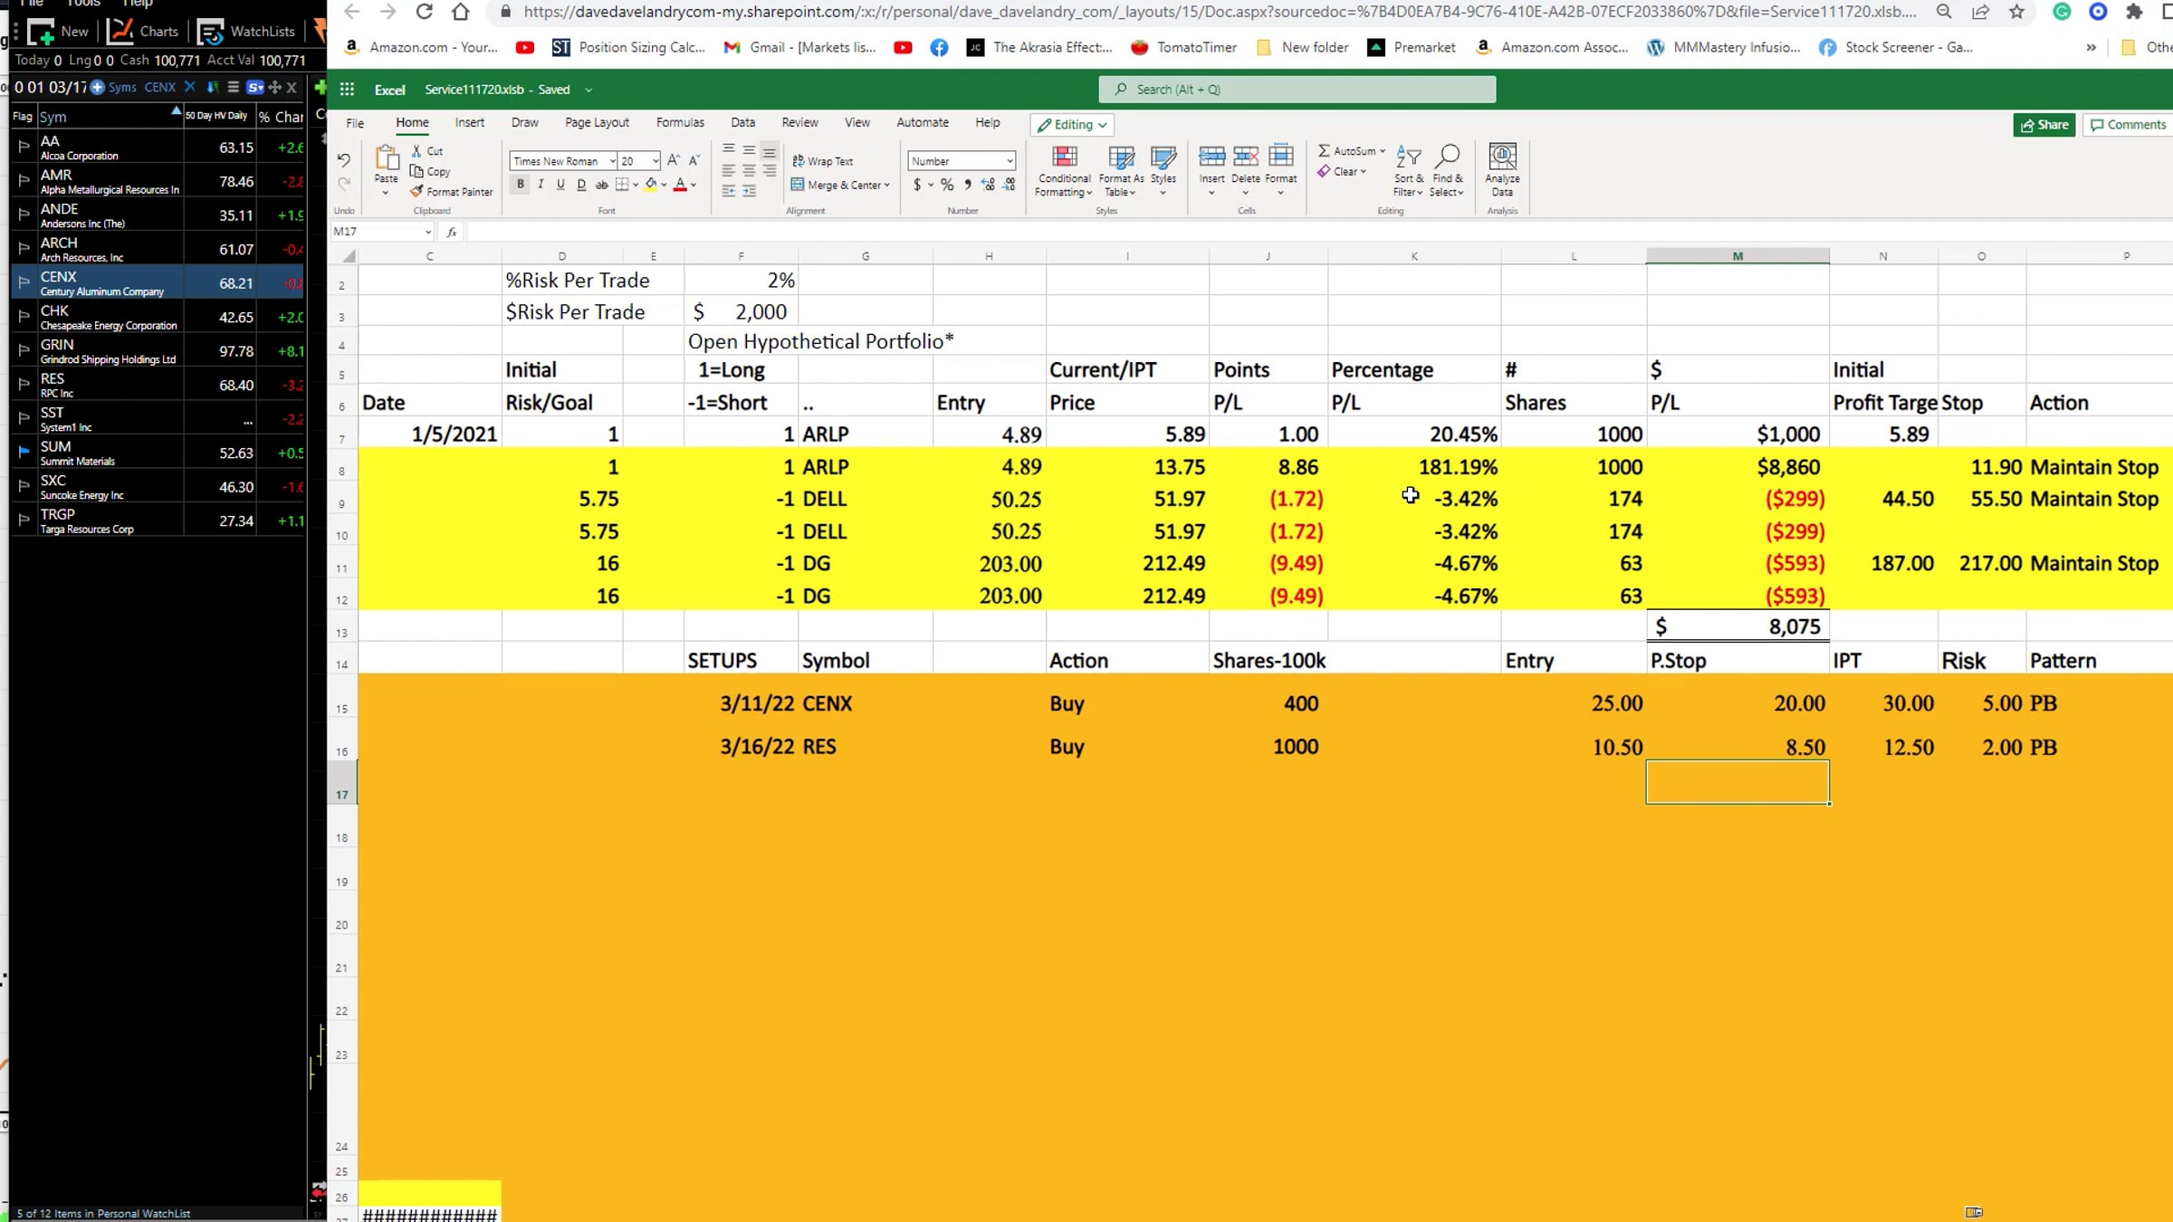The image size is (2173, 1222).
Task: Expand the Editing mode dropdown
Action: (1072, 125)
